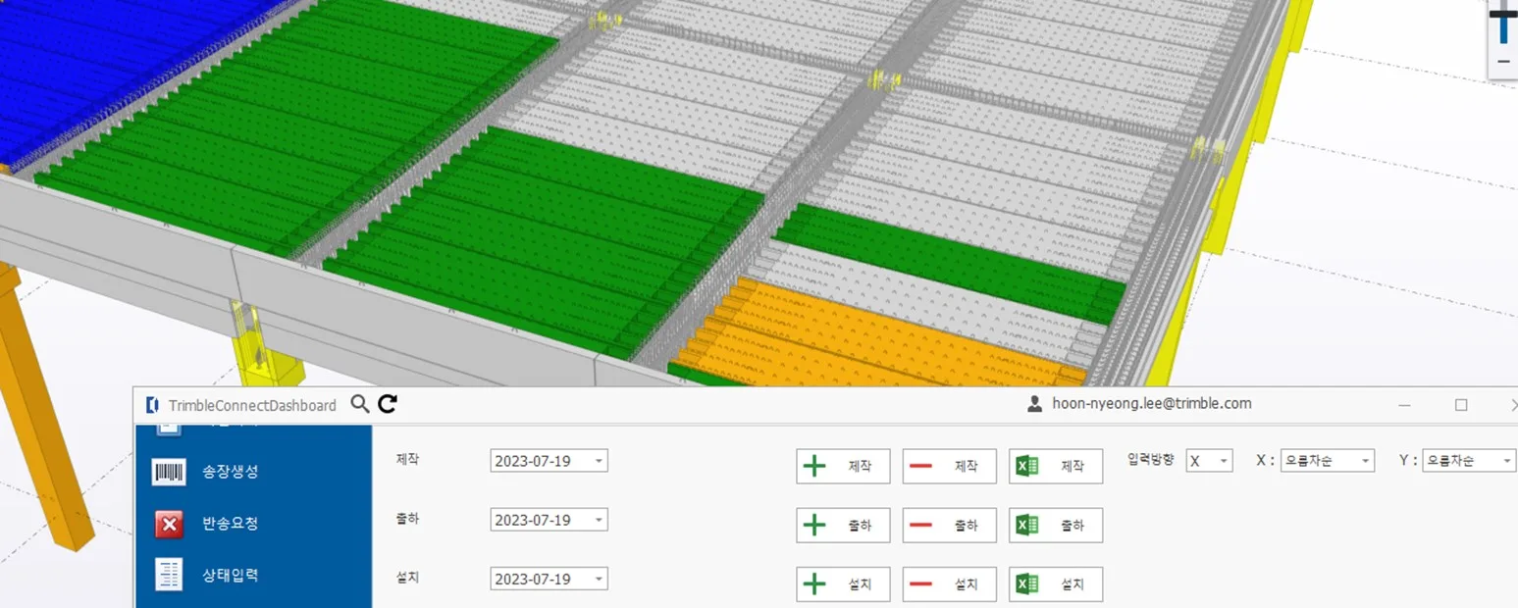1518x608 pixels.
Task: Maximize the TrimbleConnectDashboard window
Action: tap(1461, 405)
